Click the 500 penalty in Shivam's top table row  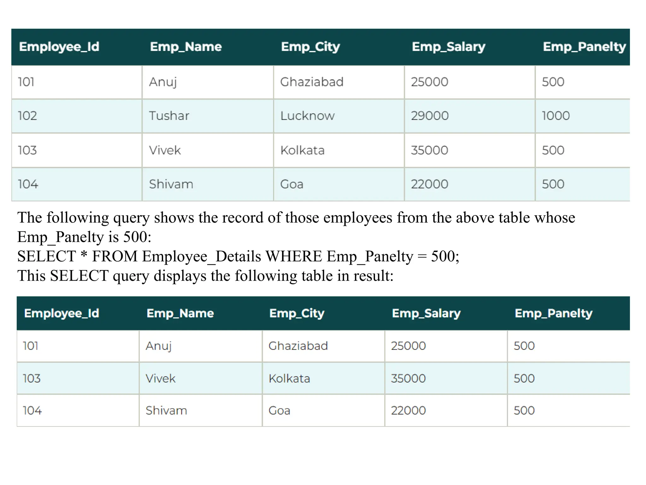(x=553, y=184)
